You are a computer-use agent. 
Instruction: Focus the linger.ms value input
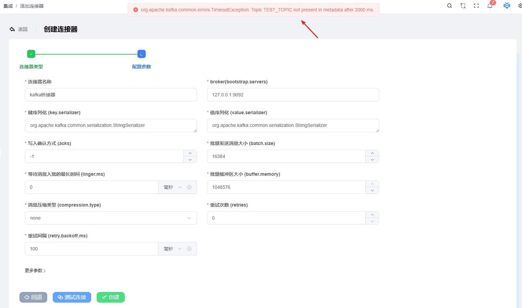pos(92,187)
